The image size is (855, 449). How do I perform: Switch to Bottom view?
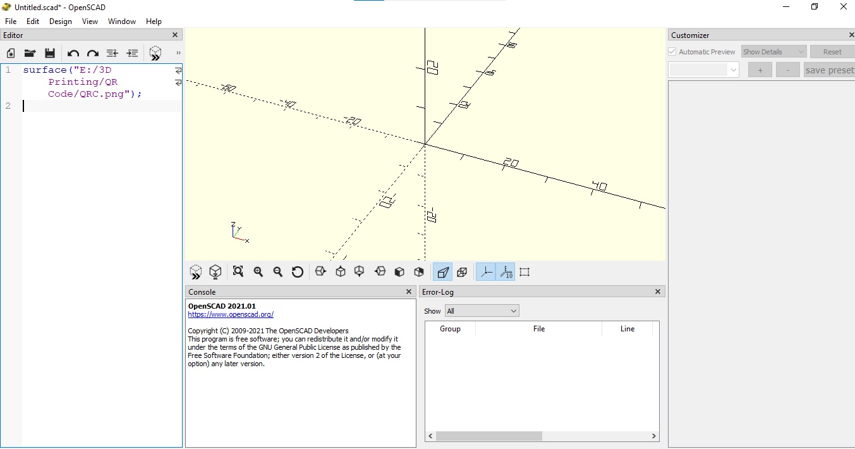click(x=360, y=272)
